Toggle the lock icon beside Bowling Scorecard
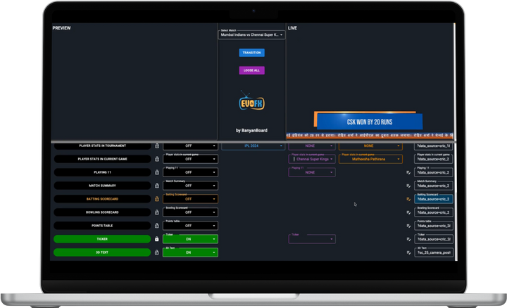The image size is (507, 308). (157, 212)
